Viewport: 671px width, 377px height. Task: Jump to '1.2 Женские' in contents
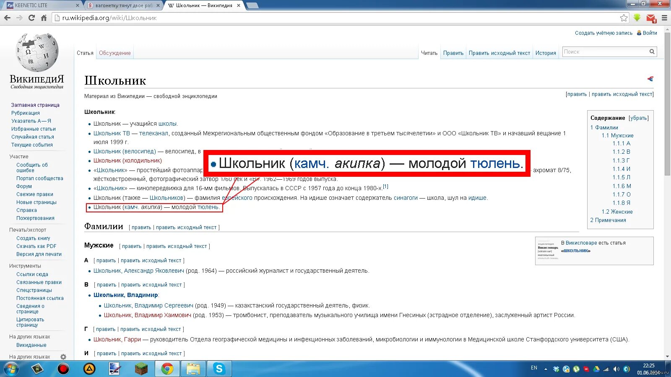pos(617,212)
